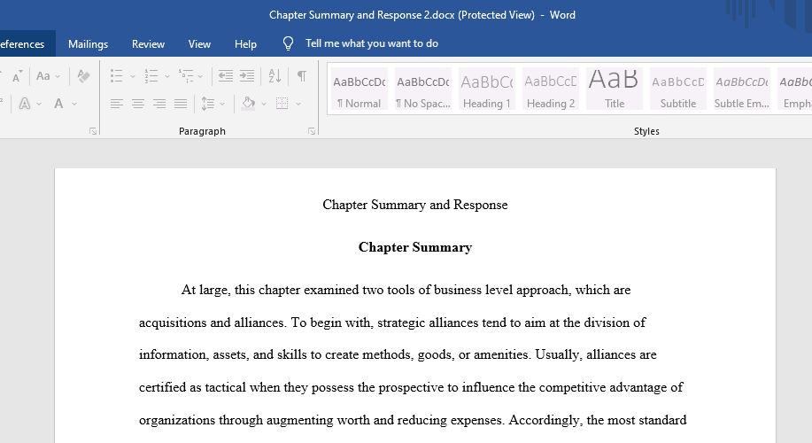
Task: Click 'At large' at the start of paragraph
Action: click(205, 290)
